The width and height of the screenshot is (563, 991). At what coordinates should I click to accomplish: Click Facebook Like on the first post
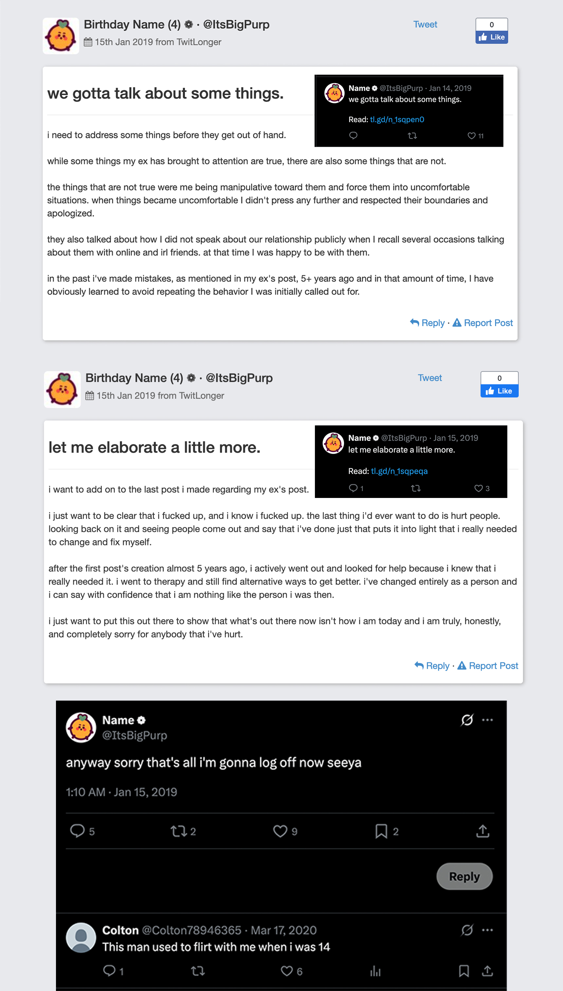coord(491,37)
